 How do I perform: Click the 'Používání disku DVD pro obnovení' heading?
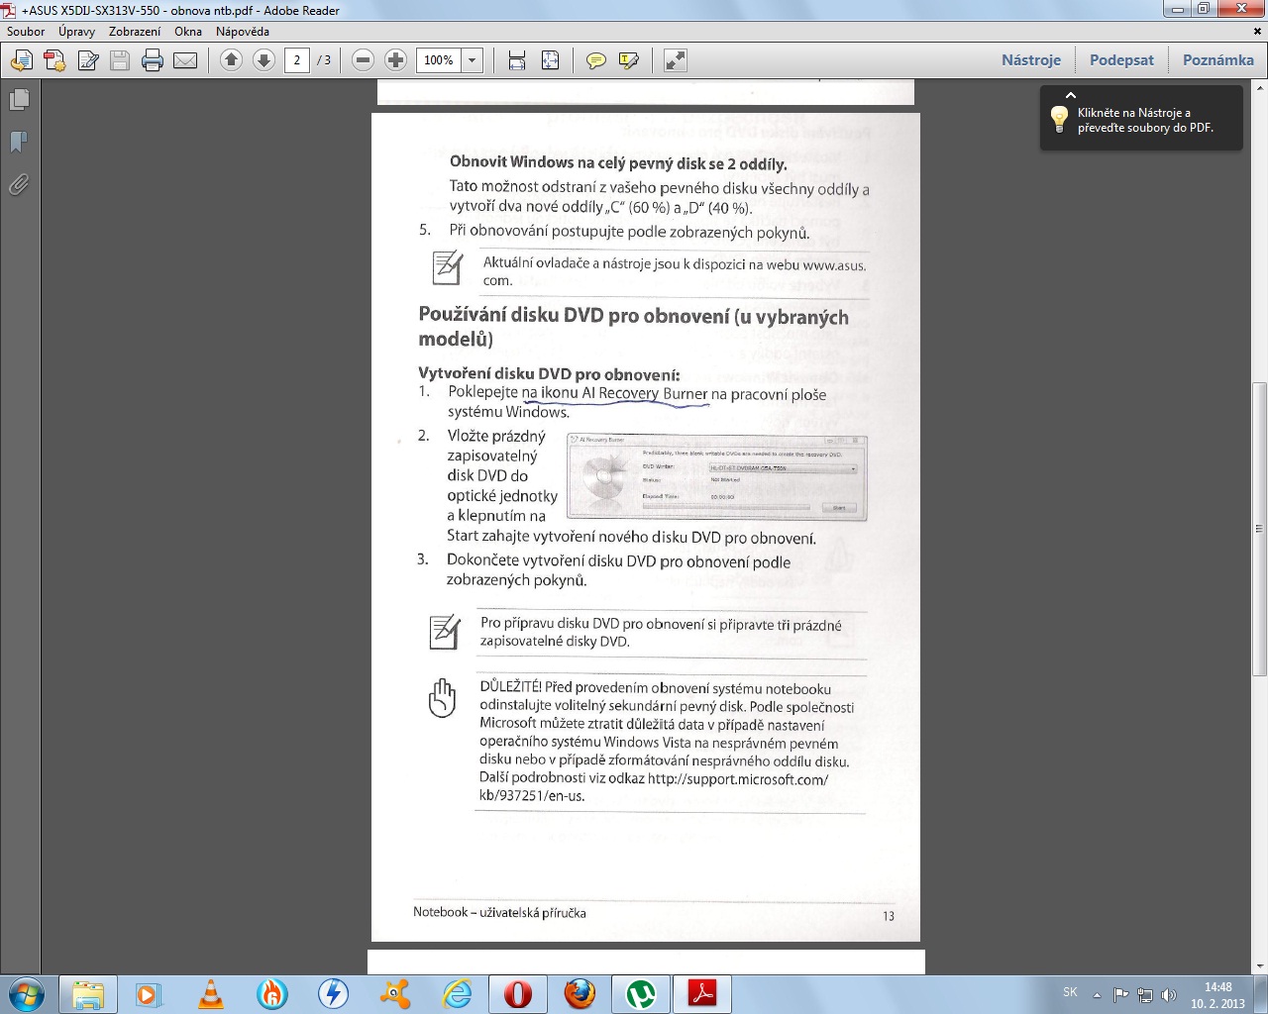tap(633, 328)
